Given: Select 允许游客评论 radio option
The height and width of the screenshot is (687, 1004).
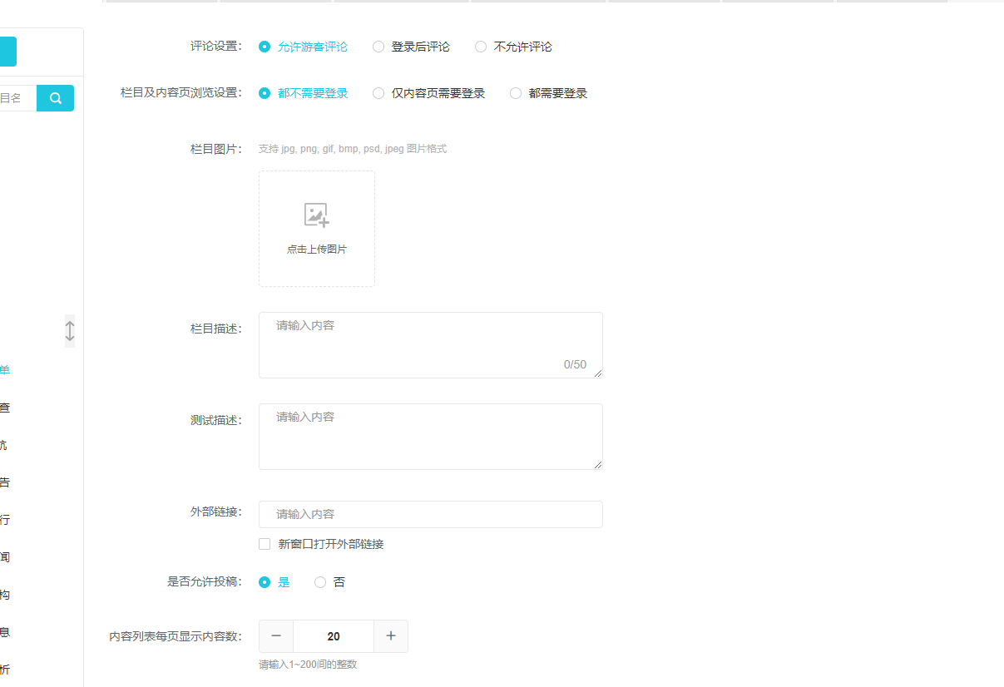Looking at the screenshot, I should click(265, 47).
